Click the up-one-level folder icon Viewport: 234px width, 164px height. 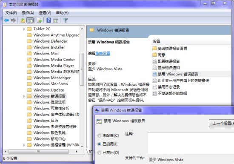23,20
